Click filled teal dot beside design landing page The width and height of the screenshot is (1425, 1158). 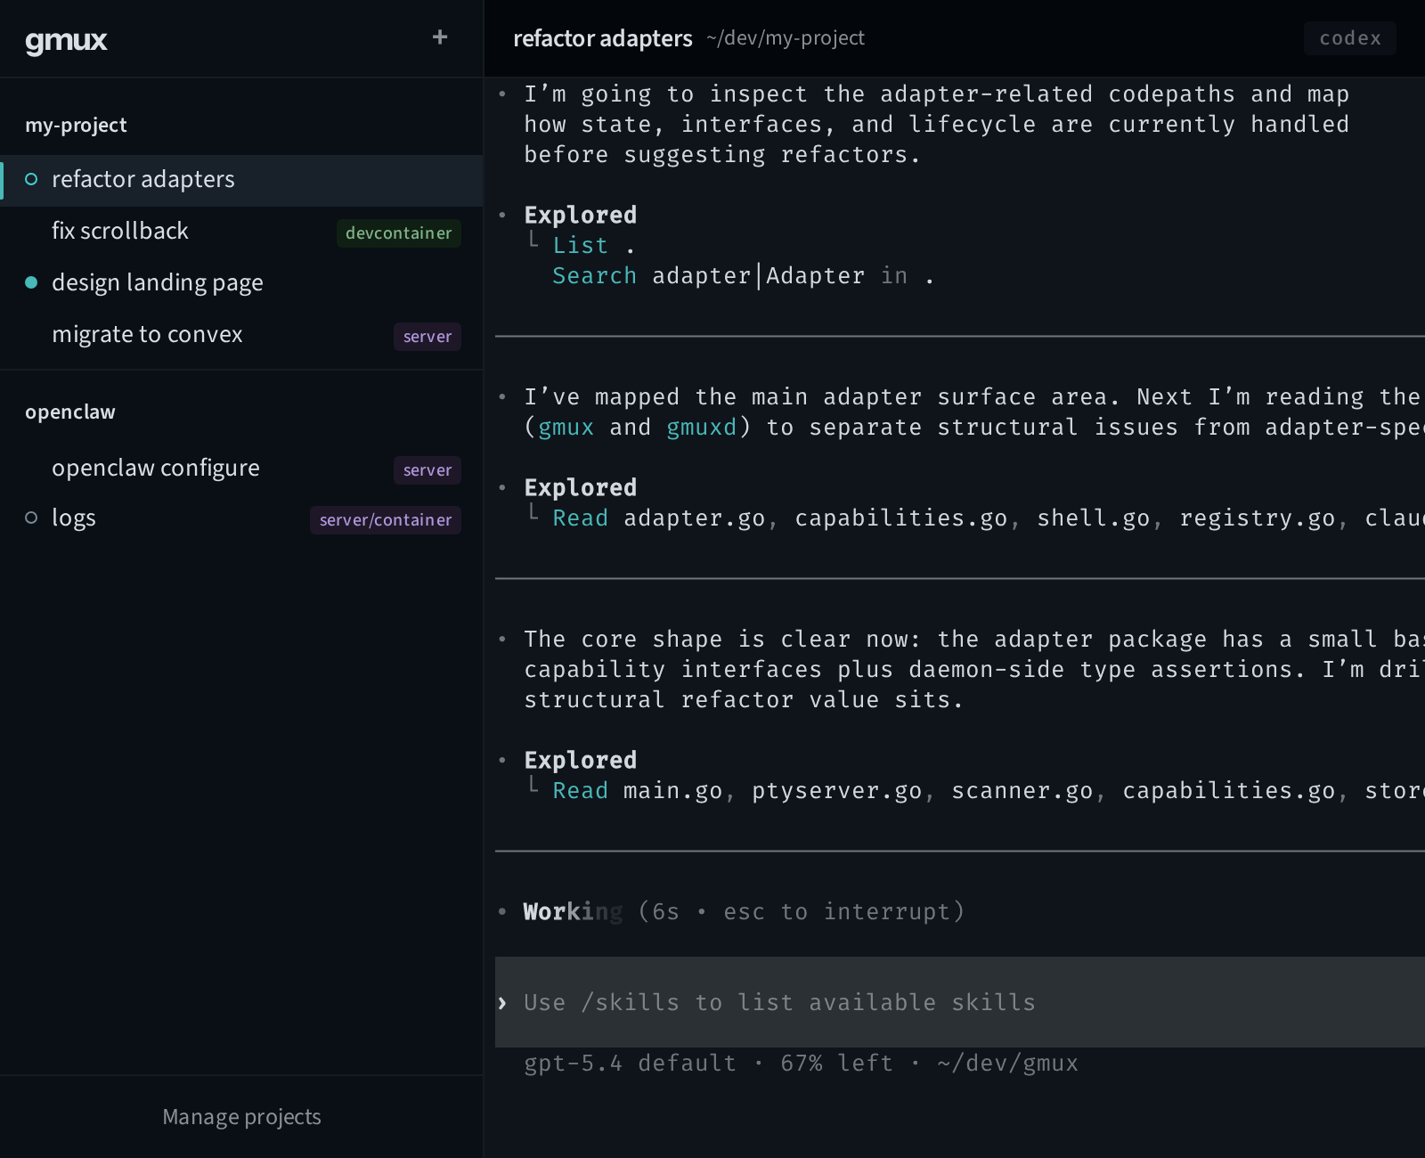coord(31,282)
